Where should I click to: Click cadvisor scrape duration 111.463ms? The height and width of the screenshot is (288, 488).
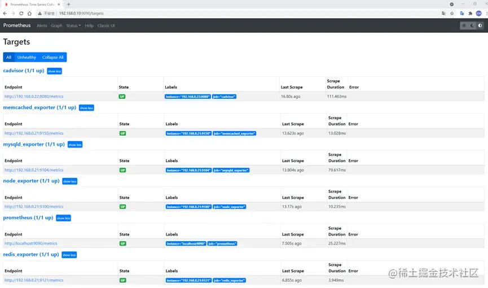coord(336,97)
